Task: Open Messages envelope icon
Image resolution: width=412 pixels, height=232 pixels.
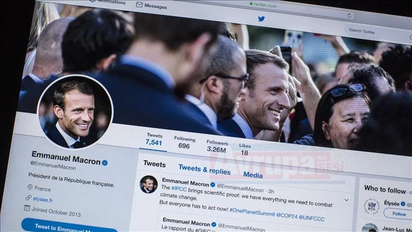Action: pos(139,4)
